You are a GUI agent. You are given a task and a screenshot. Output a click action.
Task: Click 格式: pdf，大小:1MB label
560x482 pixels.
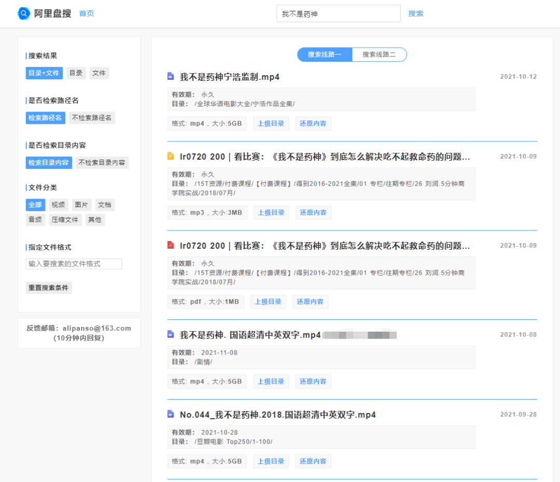pos(206,302)
